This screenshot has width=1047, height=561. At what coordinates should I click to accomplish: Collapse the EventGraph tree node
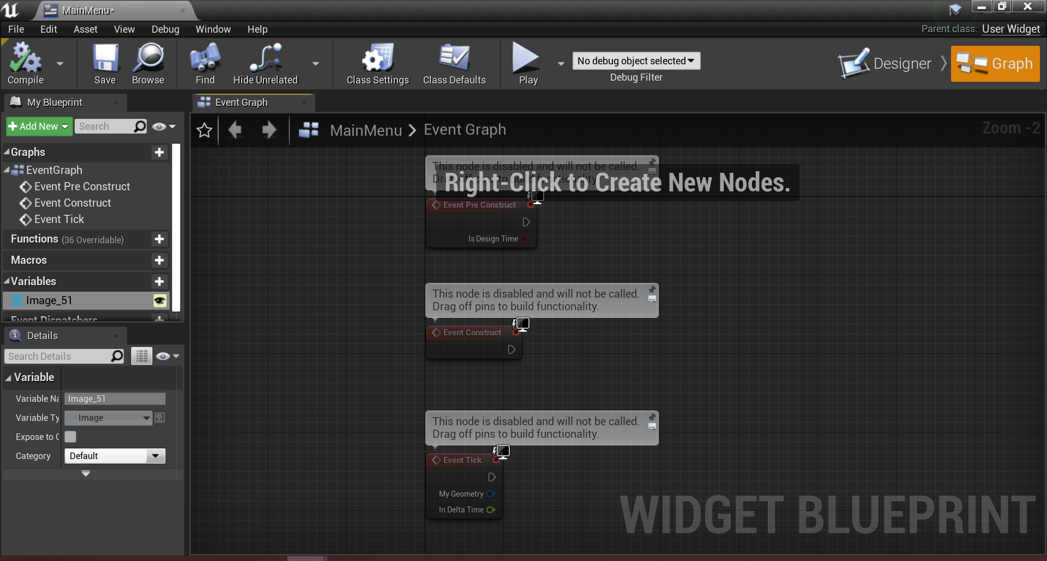(7, 170)
